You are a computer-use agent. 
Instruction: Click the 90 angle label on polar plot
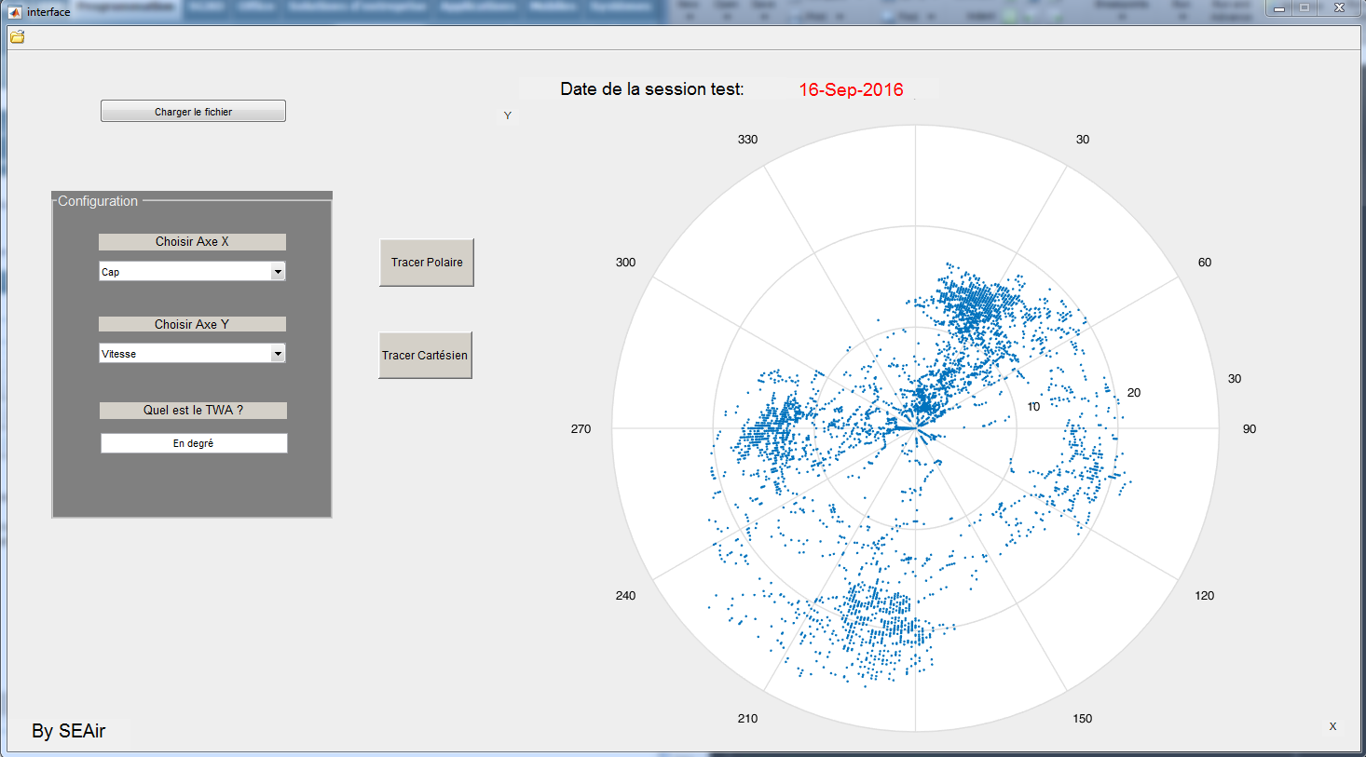(x=1250, y=429)
